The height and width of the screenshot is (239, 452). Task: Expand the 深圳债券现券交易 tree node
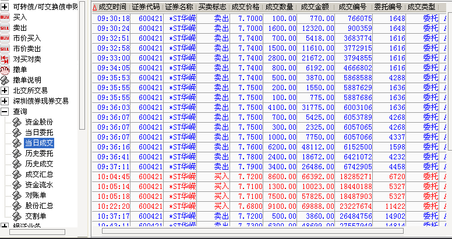pos(5,101)
